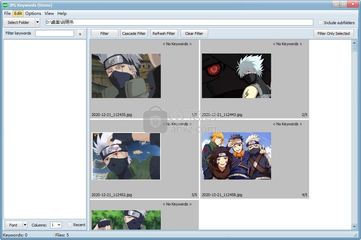The height and width of the screenshot is (240, 361).
Task: Focus the Filter keywords input box
Action: [55, 33]
